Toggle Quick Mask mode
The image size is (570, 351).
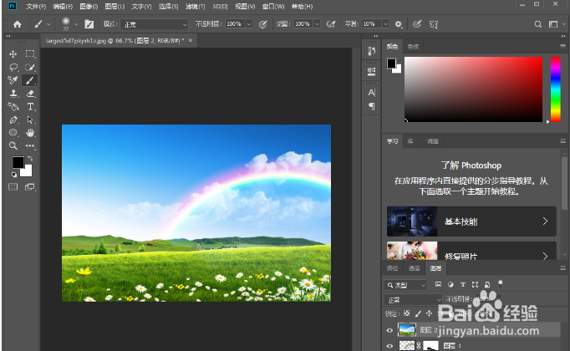13,187
